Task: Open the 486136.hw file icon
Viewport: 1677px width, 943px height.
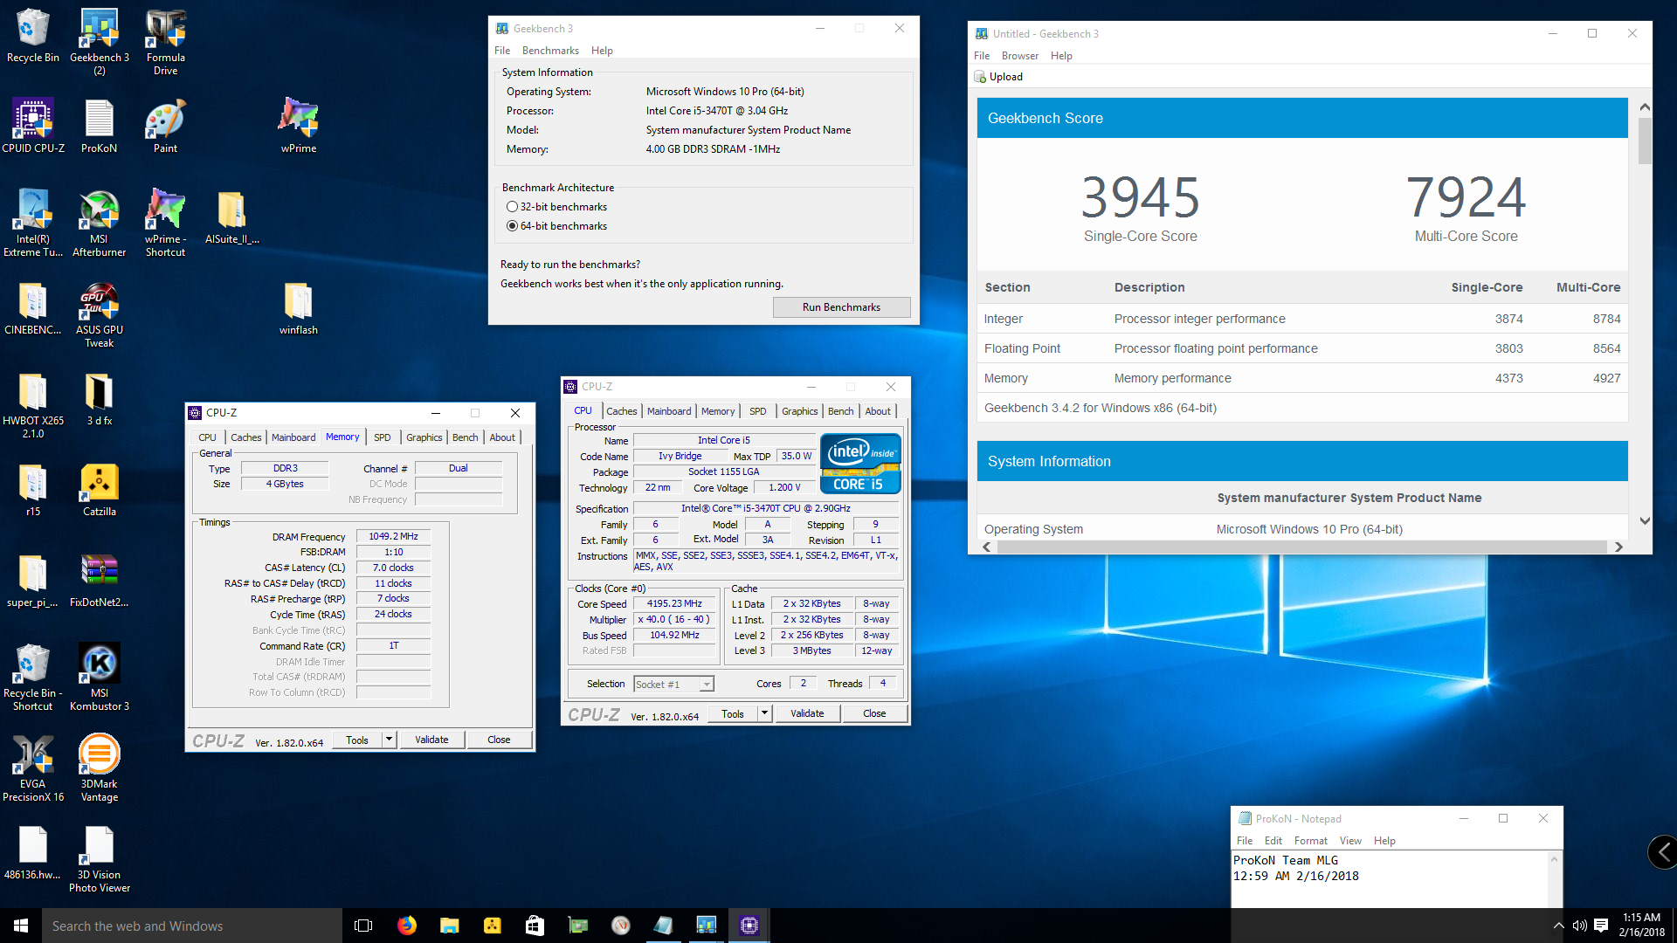Action: [33, 852]
